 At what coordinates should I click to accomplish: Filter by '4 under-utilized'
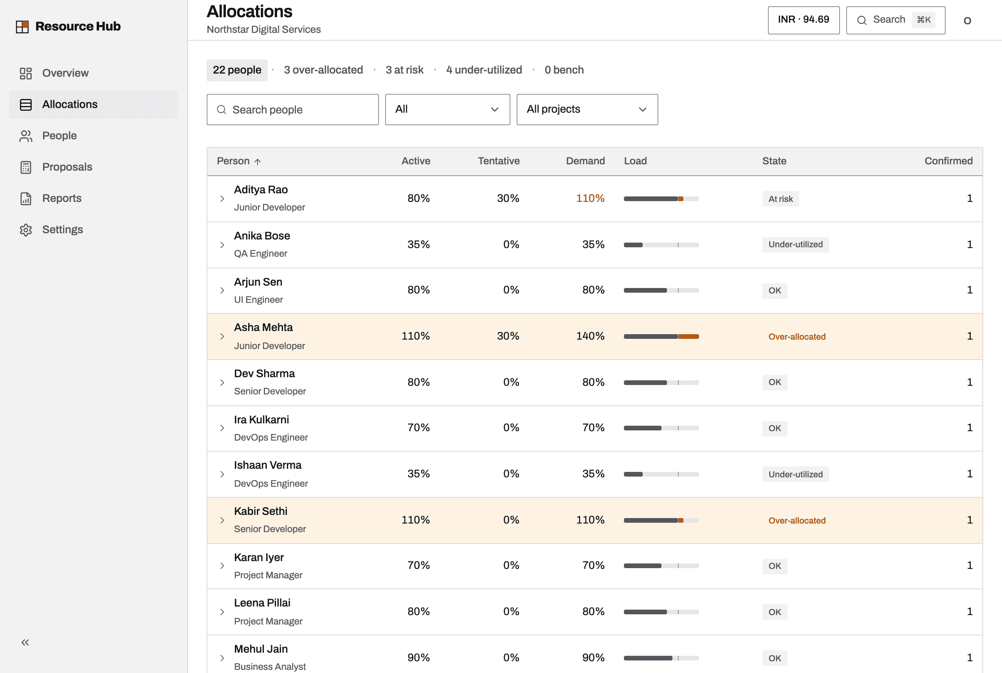[x=484, y=70]
